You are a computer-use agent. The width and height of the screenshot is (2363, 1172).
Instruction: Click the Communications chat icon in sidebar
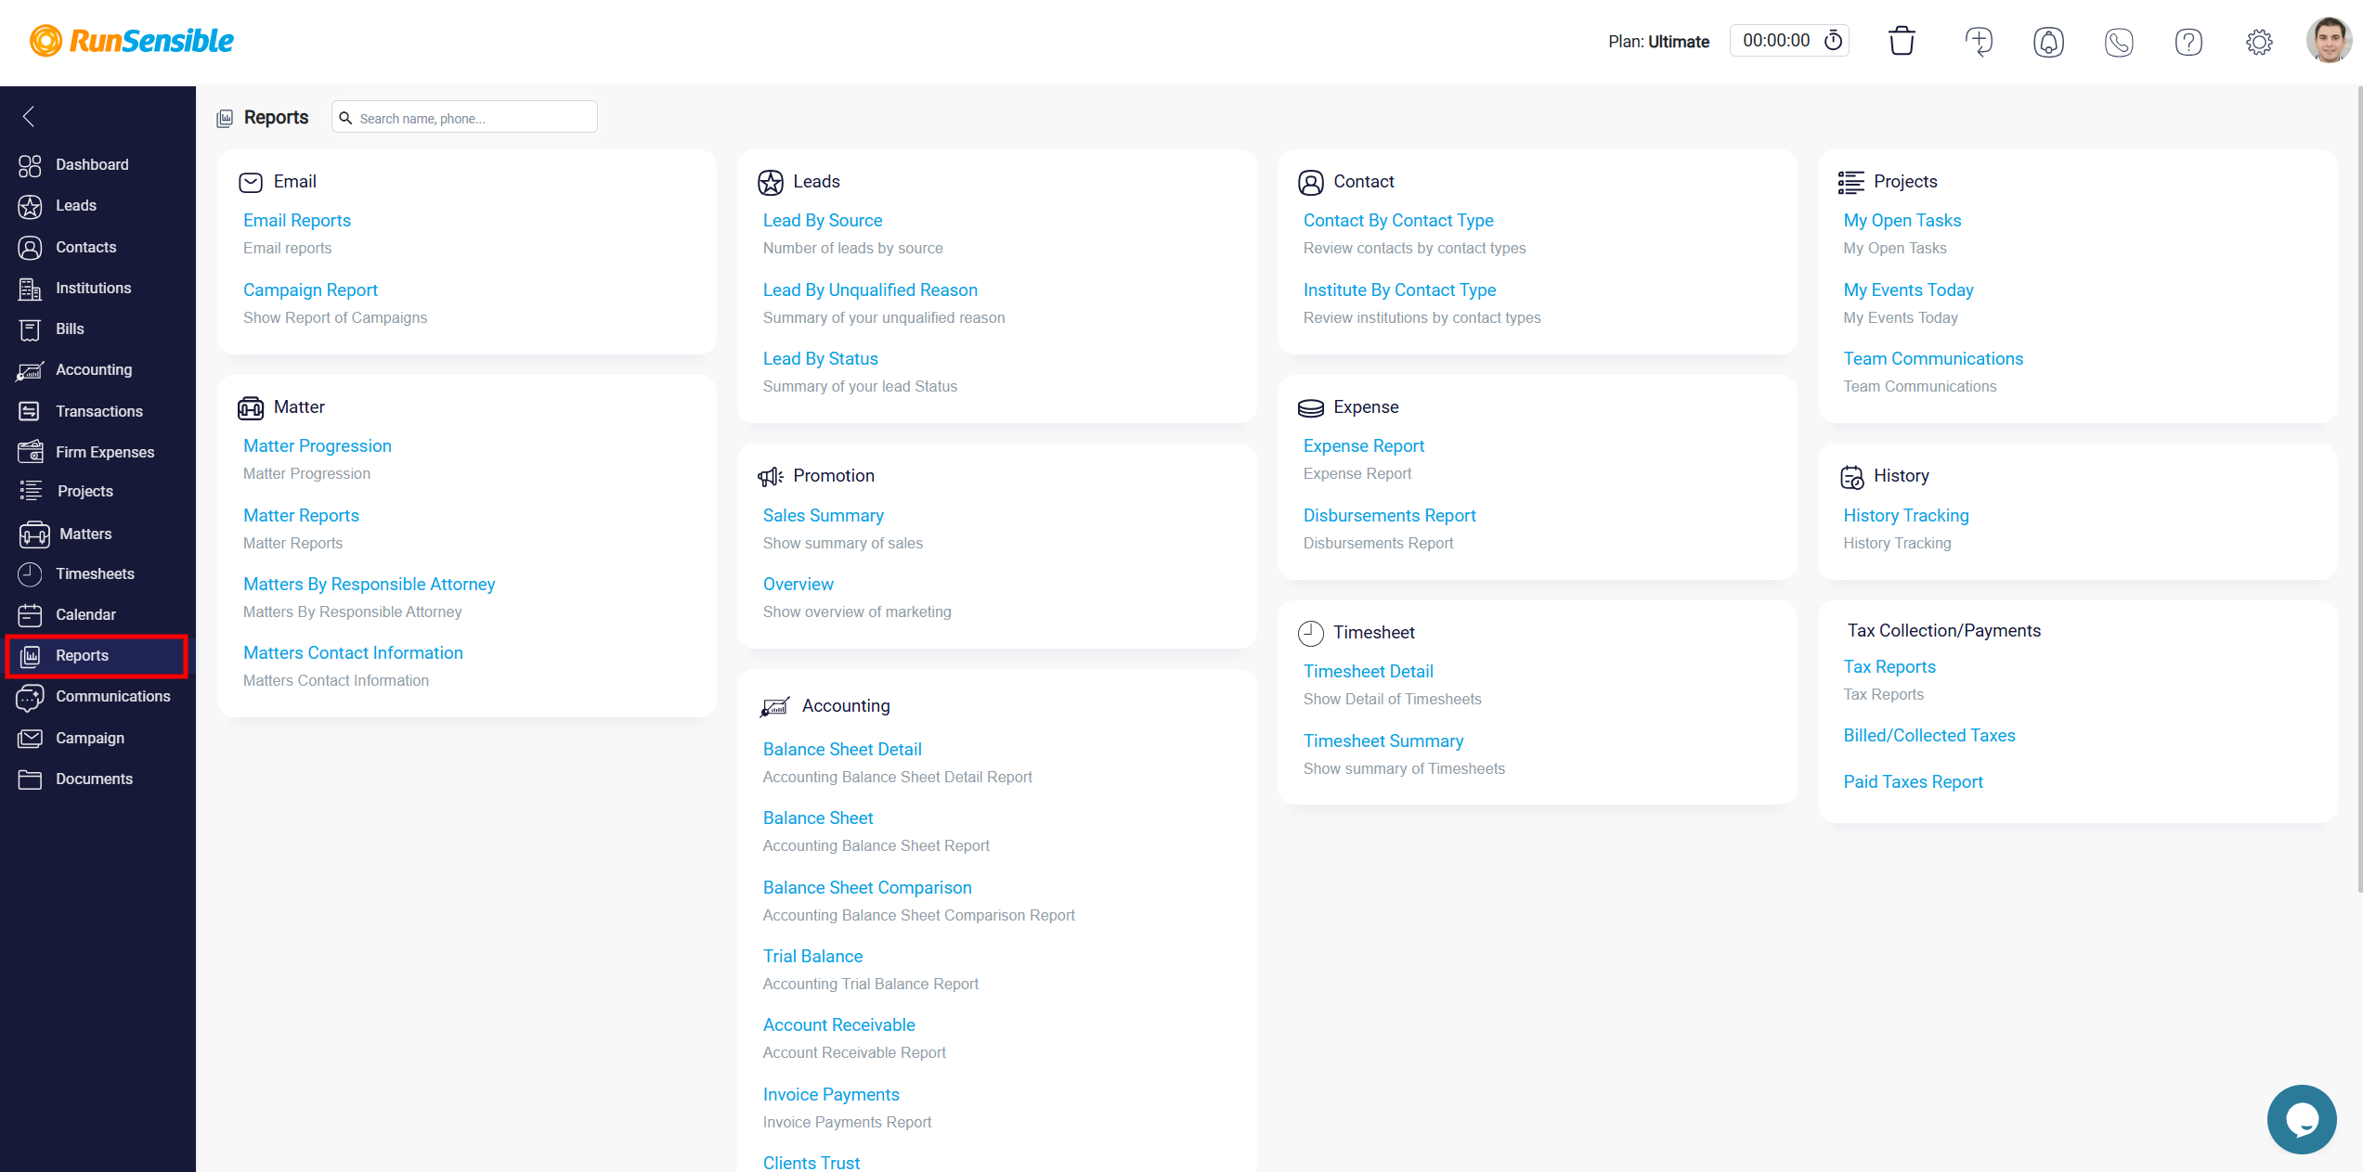pyautogui.click(x=30, y=697)
